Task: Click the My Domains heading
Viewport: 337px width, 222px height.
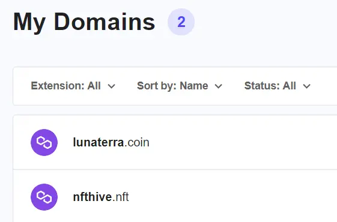Action: pos(84,23)
